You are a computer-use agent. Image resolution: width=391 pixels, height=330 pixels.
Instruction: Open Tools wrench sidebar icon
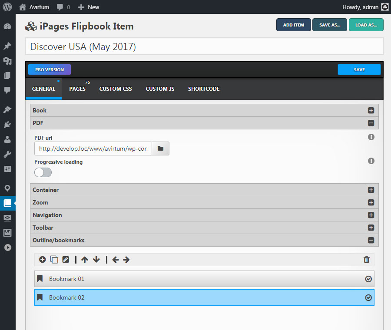pos(7,154)
